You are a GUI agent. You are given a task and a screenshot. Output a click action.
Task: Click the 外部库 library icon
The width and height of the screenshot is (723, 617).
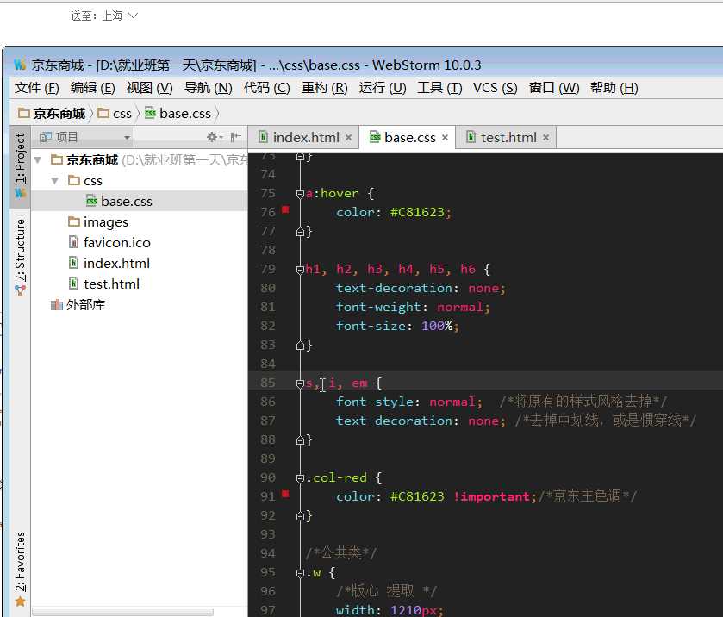tap(56, 304)
